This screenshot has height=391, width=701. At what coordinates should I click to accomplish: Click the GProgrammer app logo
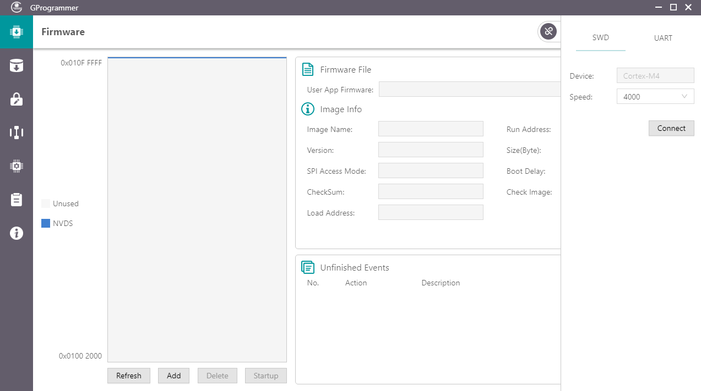[x=17, y=8]
